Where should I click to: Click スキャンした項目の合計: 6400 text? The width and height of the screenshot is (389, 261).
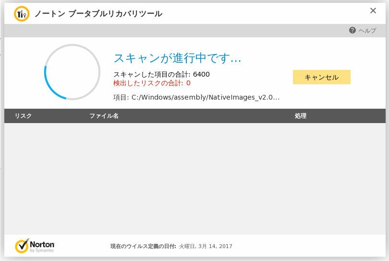(x=161, y=74)
